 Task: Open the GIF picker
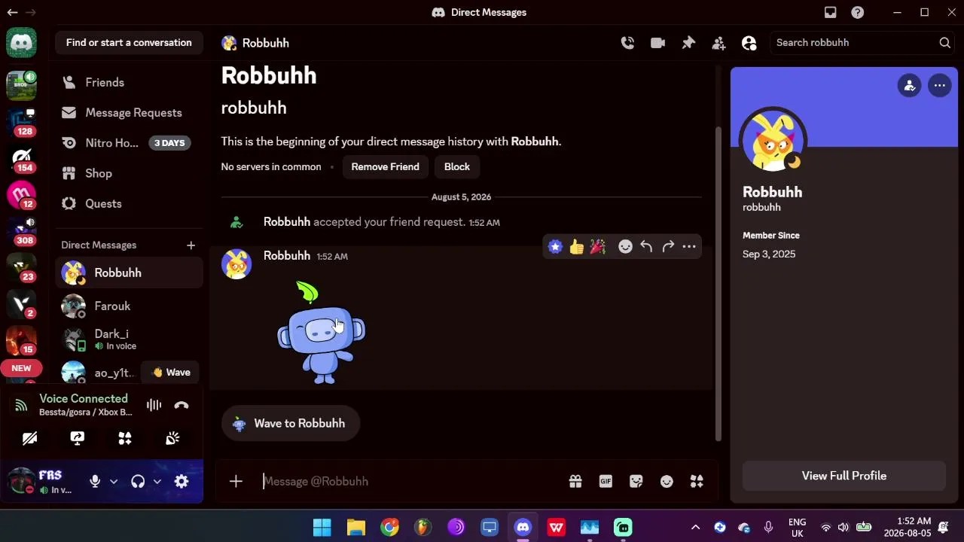pyautogui.click(x=606, y=481)
